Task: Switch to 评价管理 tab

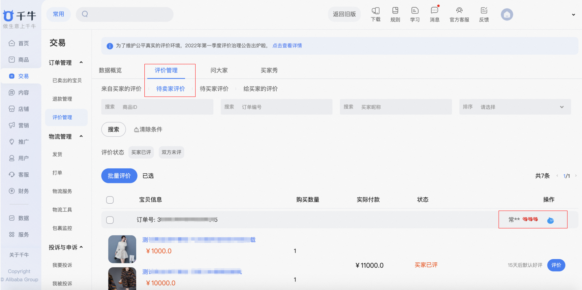Action: [166, 70]
